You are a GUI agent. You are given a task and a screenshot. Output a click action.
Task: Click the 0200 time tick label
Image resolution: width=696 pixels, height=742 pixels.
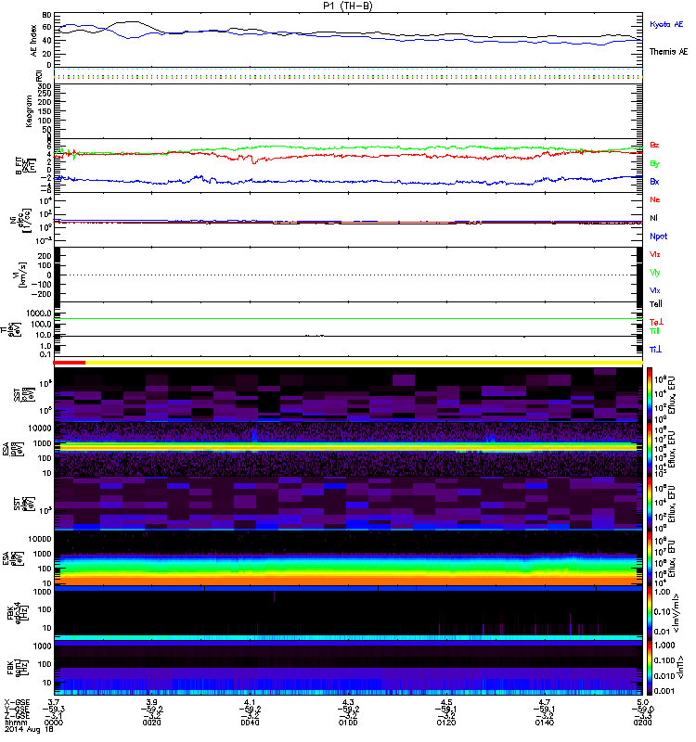click(642, 723)
